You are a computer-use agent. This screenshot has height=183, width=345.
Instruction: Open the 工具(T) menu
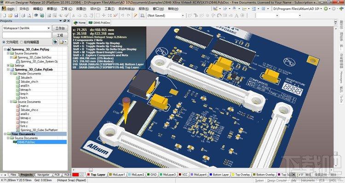[x=109, y=9]
